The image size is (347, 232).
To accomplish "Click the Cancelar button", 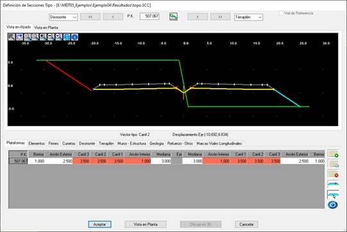I will click(246, 224).
